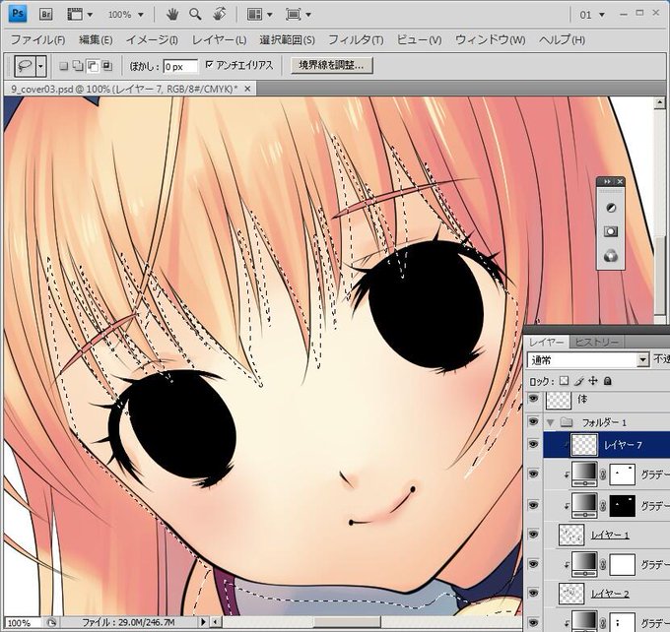670x632 pixels.
Task: Toggle eye of black-masked gradient layer
Action: coord(533,505)
